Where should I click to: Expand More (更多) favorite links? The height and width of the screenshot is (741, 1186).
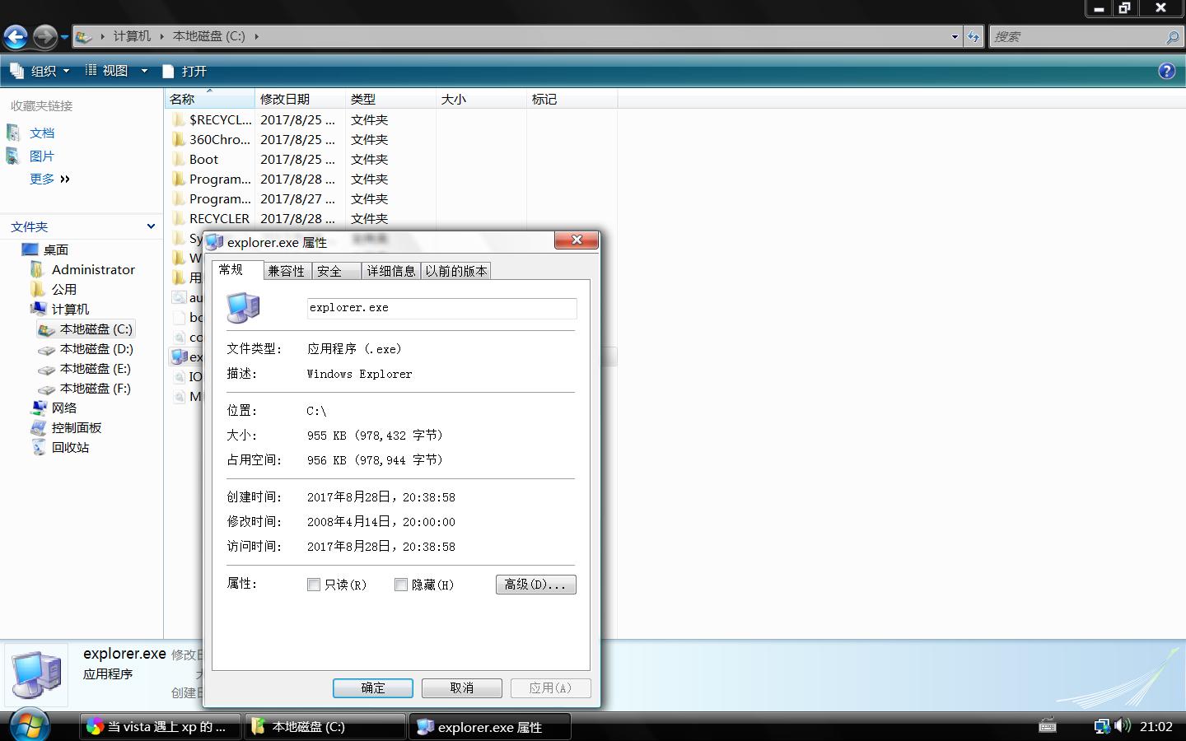coord(49,179)
